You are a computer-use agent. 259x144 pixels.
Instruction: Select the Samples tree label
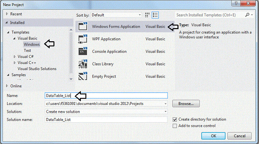(x=19, y=75)
